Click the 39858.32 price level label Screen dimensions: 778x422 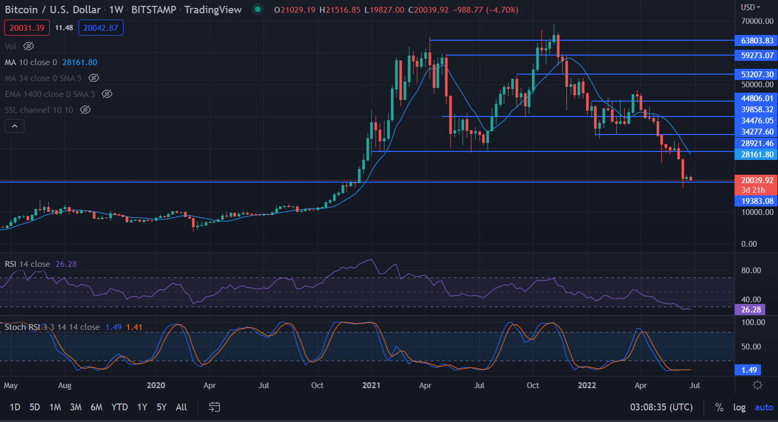click(756, 110)
